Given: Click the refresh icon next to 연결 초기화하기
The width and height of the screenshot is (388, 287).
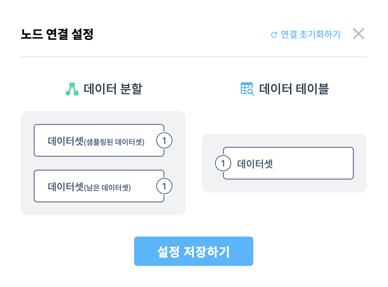Looking at the screenshot, I should click(x=274, y=34).
